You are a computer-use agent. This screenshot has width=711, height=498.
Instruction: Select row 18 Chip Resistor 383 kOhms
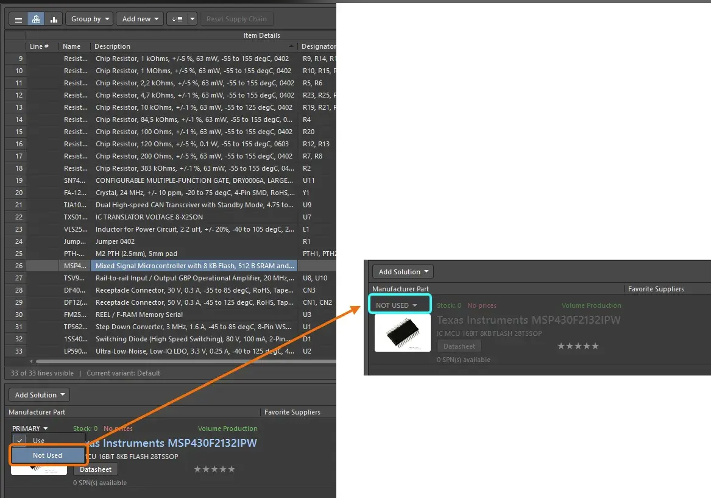[x=171, y=168]
